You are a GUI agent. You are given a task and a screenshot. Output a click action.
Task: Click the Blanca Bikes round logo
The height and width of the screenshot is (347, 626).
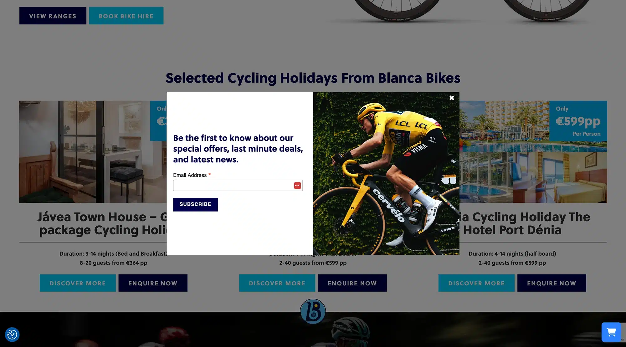313,311
